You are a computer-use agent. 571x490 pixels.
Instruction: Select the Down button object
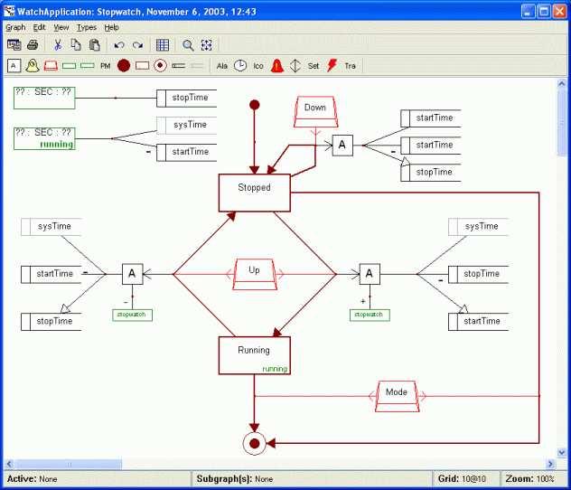click(x=315, y=112)
